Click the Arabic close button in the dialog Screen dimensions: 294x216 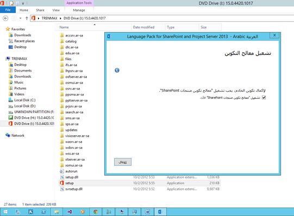(123, 162)
